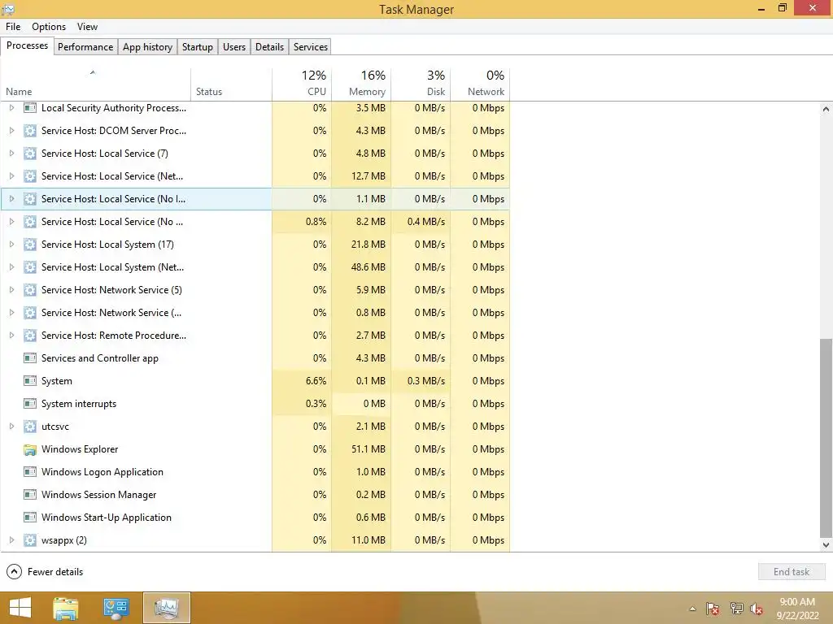Image resolution: width=833 pixels, height=624 pixels.
Task: Click the Service Host: Local Service (7) icon
Action: 30,154
